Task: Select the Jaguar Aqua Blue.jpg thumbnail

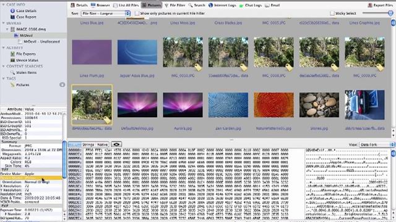Action: point(137,52)
